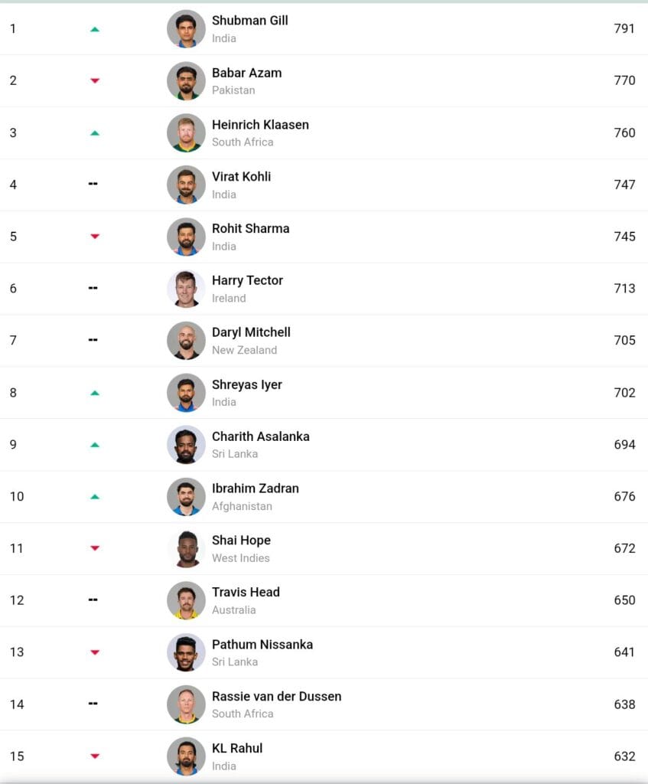Click the red down arrow for Shai Hope
Viewport: 648px width, 784px height.
click(94, 548)
